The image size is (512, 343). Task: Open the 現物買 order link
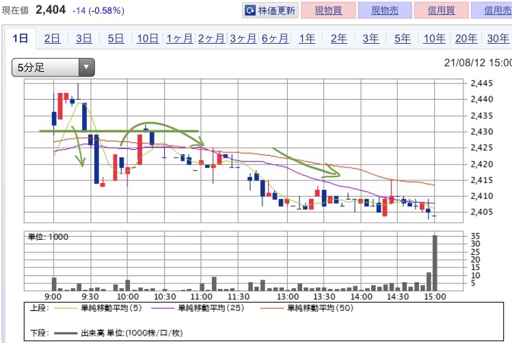[x=328, y=10]
